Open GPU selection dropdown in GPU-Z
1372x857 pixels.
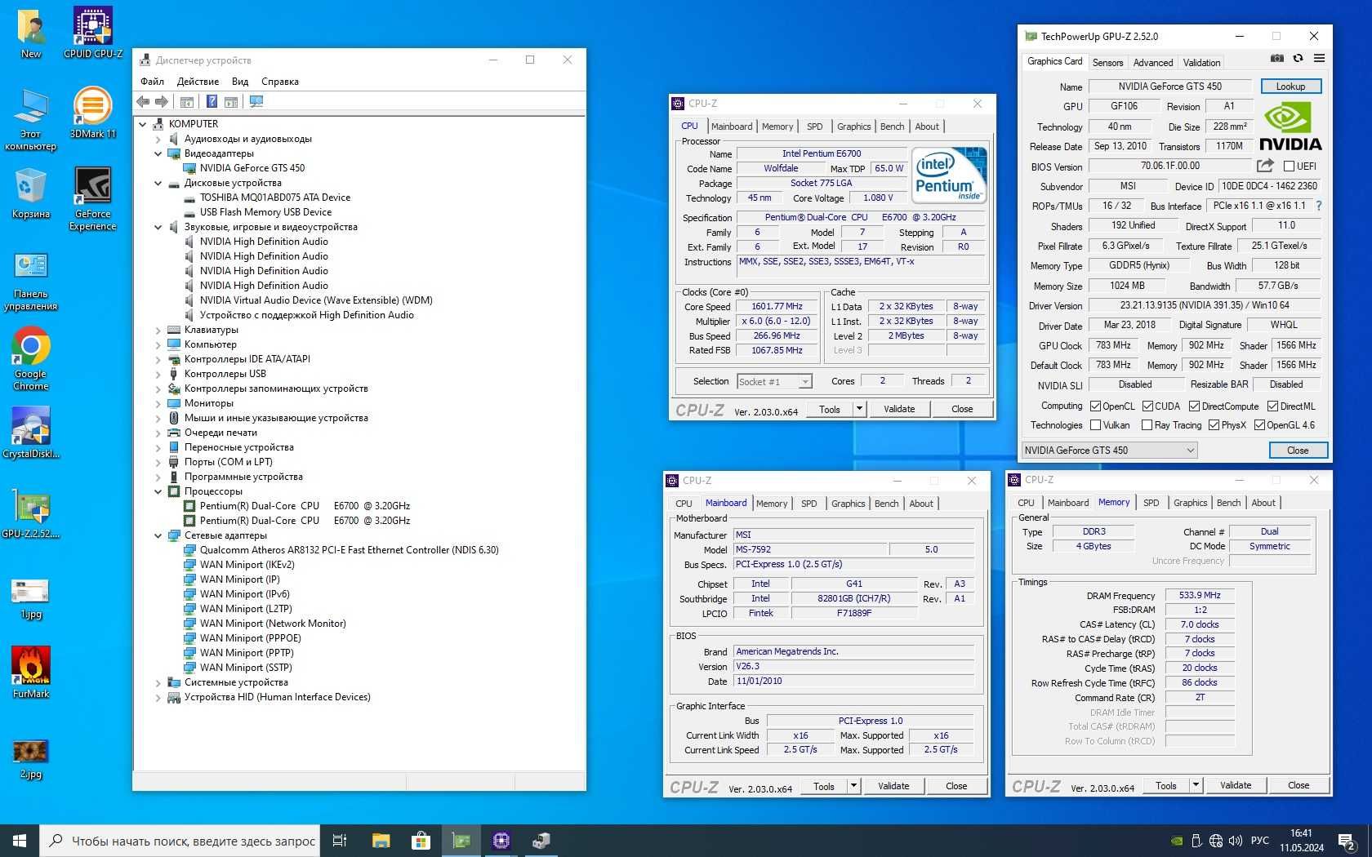(x=1109, y=450)
